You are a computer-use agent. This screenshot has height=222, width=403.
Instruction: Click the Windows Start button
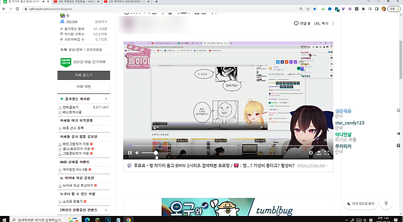pyautogui.click(x=5, y=219)
